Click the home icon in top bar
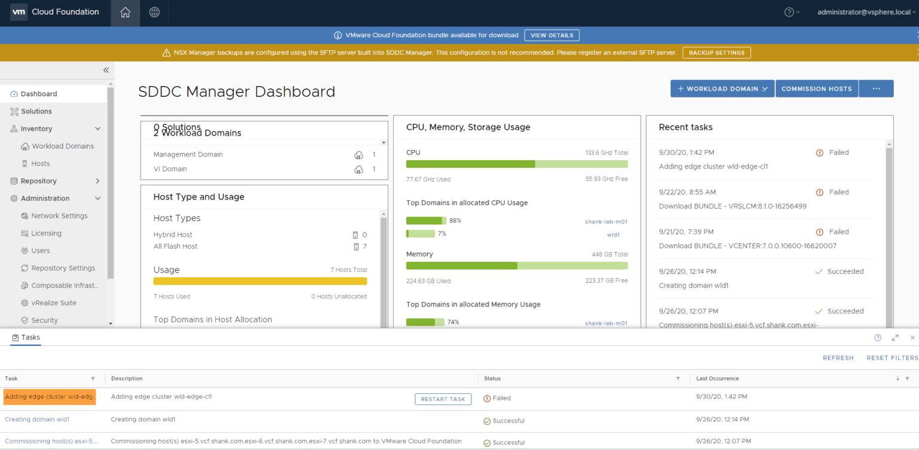Viewport: 919px width, 450px height. pyautogui.click(x=125, y=13)
